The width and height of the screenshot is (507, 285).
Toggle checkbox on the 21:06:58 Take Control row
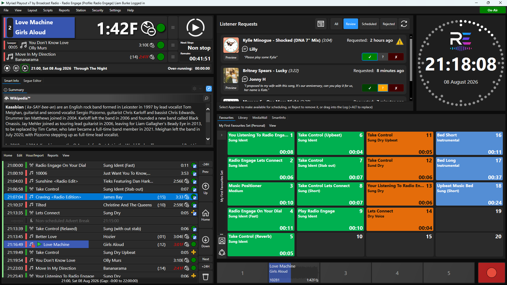(x=194, y=189)
